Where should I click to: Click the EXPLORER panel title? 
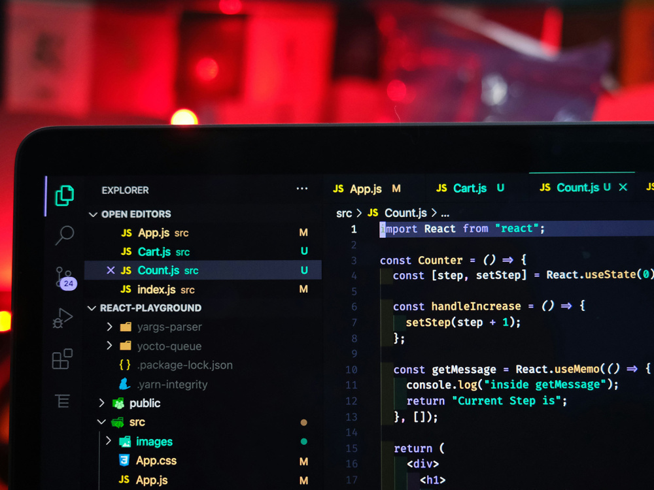click(x=125, y=190)
